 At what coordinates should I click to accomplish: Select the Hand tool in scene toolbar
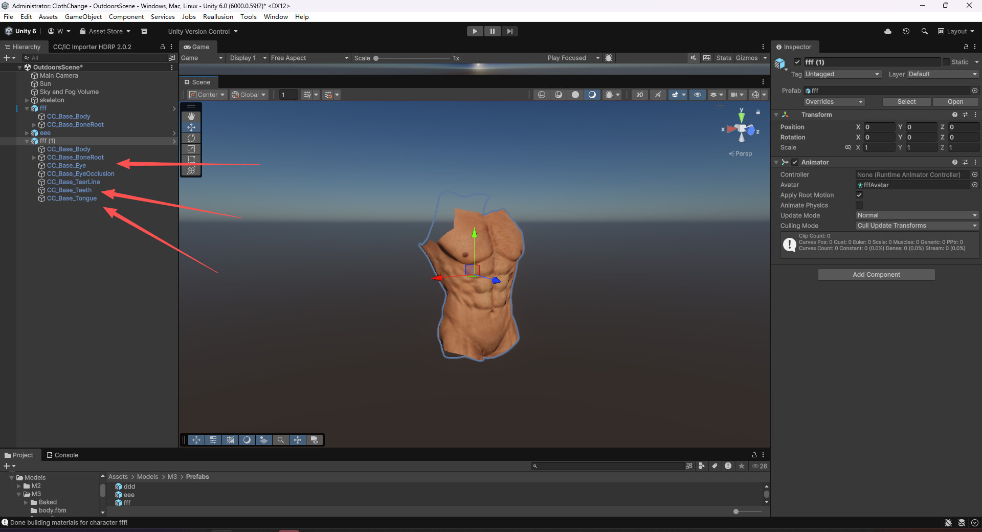pyautogui.click(x=191, y=117)
